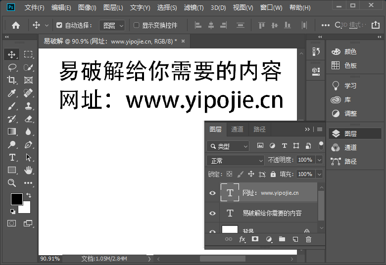Viewport: 386px width, 265px height.
Task: Create a new group folder
Action: (x=282, y=239)
